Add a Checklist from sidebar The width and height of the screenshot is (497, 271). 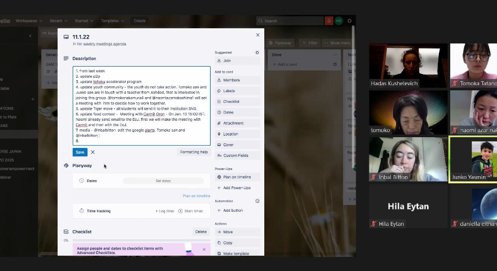(x=237, y=102)
